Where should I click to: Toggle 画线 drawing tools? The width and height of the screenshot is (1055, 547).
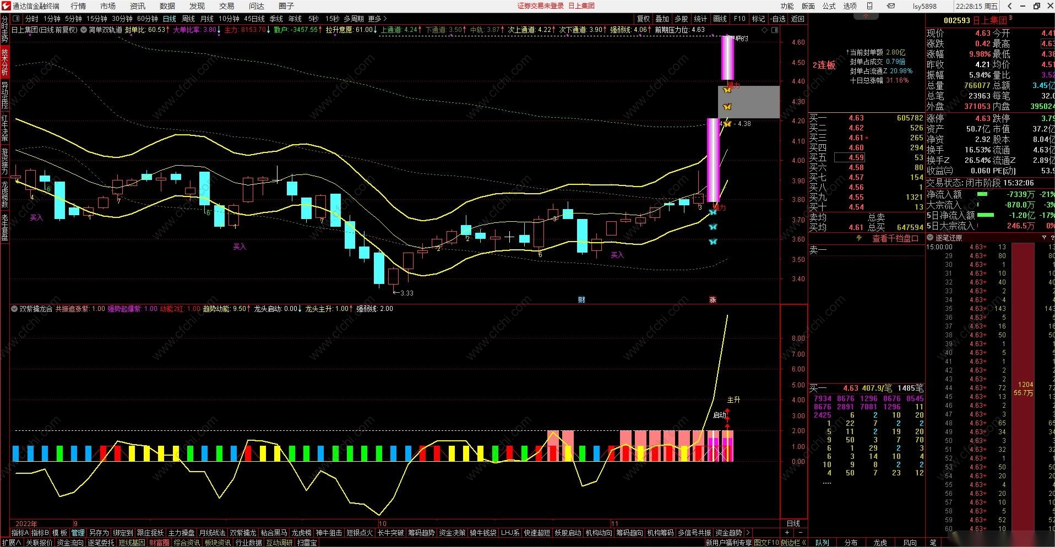(x=720, y=19)
